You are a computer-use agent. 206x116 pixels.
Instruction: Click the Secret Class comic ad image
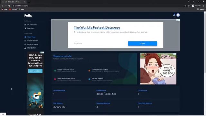158,69
